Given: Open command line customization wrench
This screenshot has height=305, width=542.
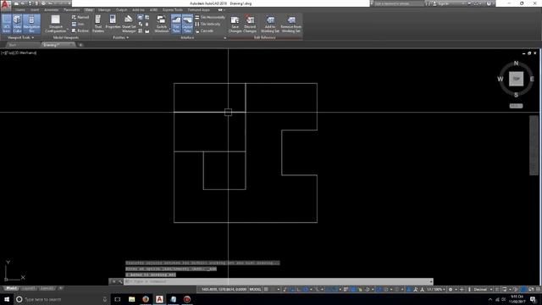Looking at the screenshot, I should (x=120, y=282).
